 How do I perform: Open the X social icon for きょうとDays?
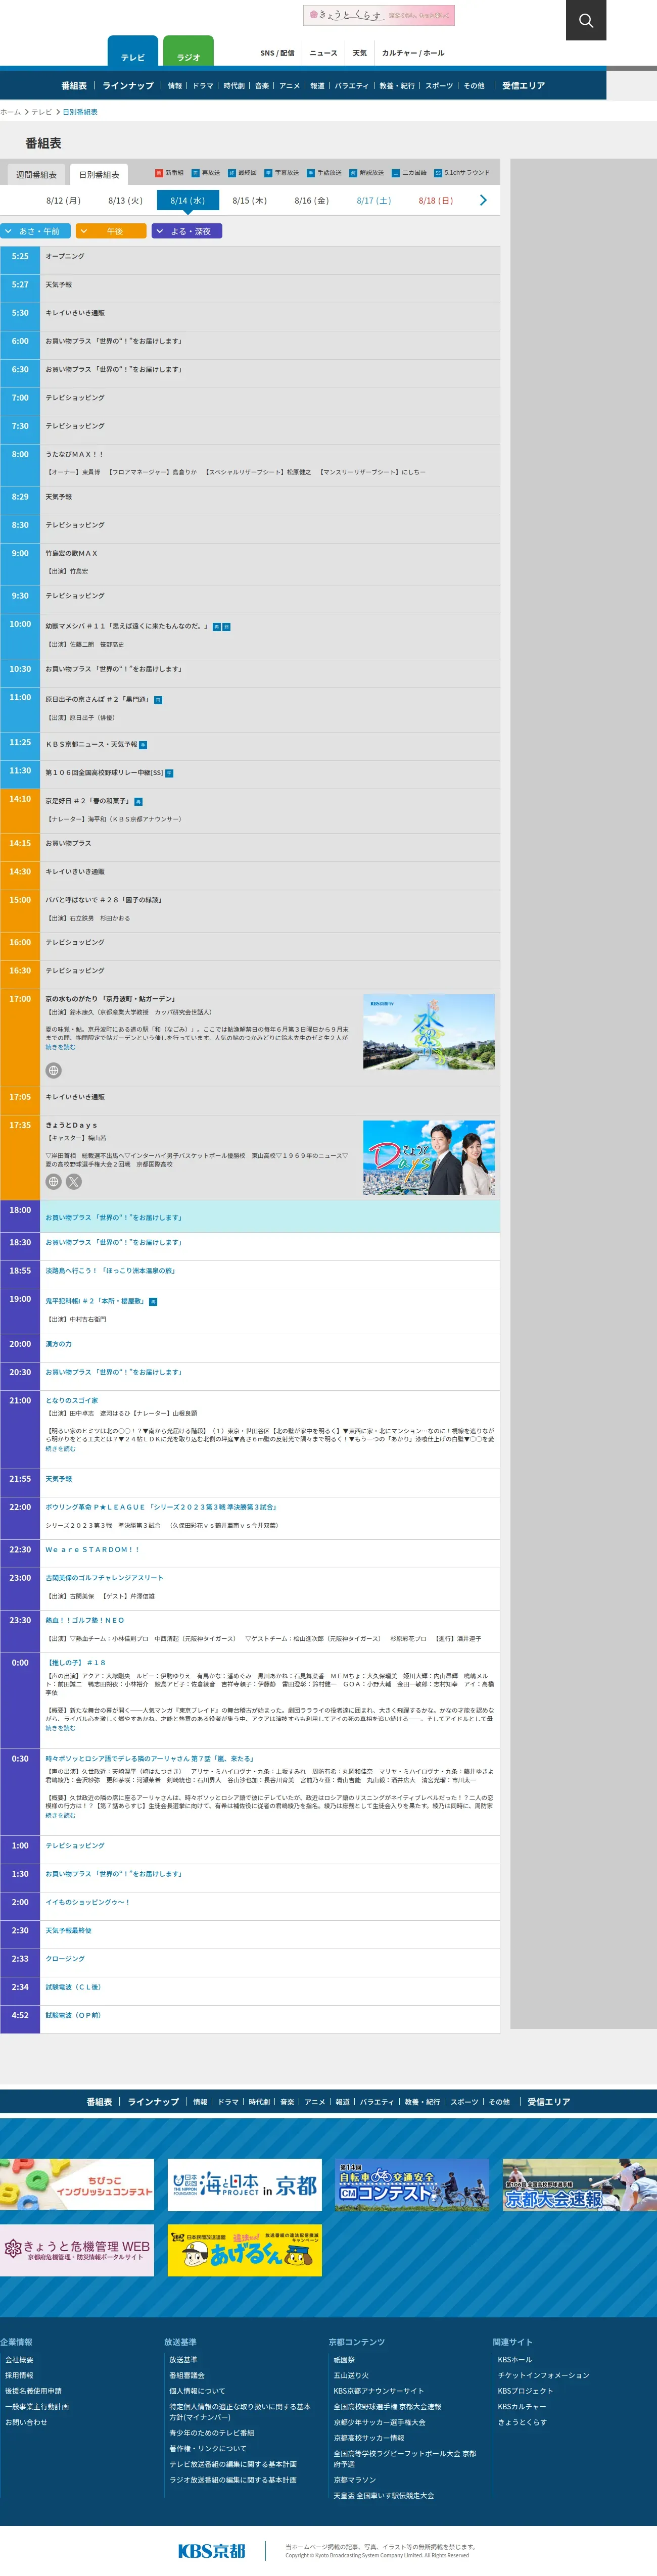(74, 1181)
